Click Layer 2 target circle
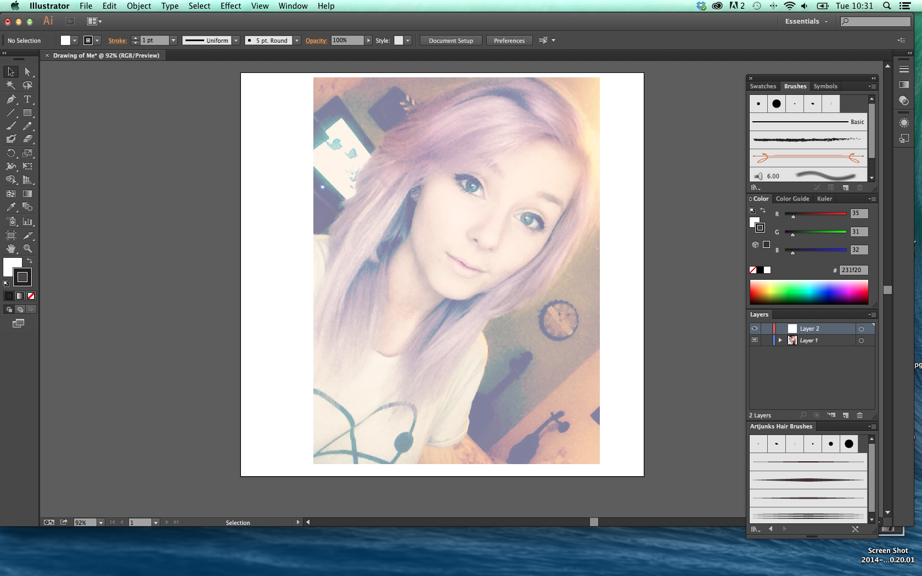The width and height of the screenshot is (922, 576). [x=861, y=329]
